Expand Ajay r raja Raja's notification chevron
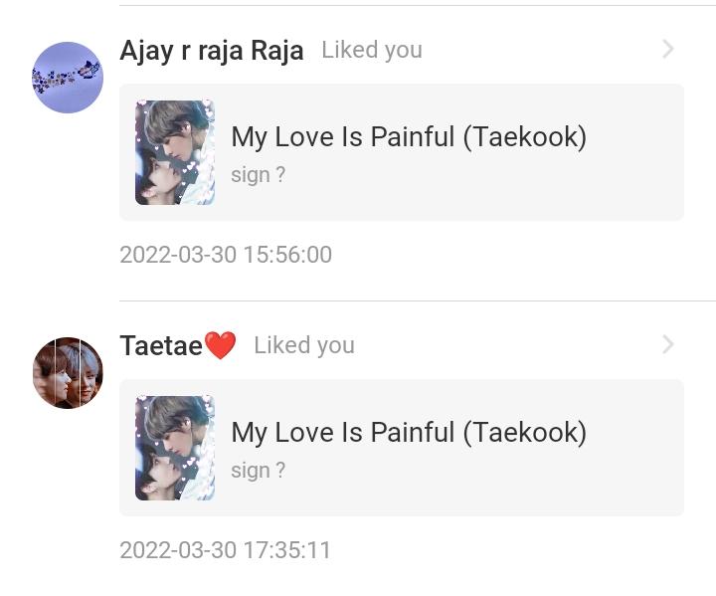 [668, 49]
